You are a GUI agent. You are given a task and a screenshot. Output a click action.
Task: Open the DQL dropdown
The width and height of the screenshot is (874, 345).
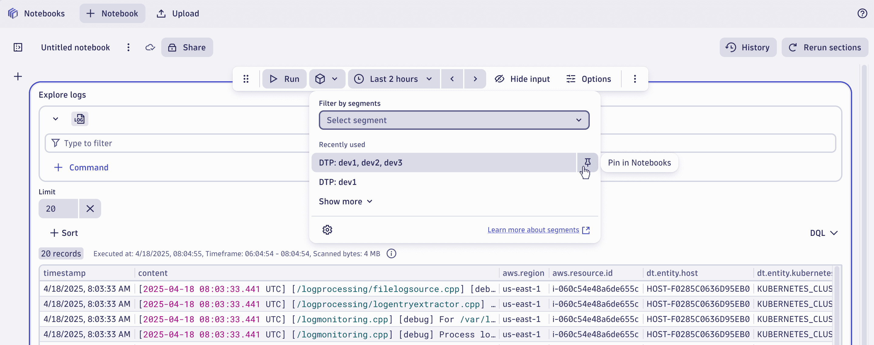pyautogui.click(x=824, y=233)
